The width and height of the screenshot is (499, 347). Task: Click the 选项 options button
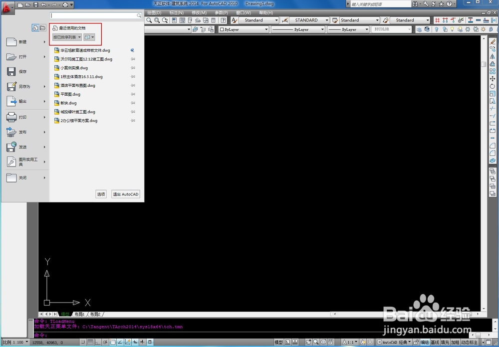coord(101,194)
